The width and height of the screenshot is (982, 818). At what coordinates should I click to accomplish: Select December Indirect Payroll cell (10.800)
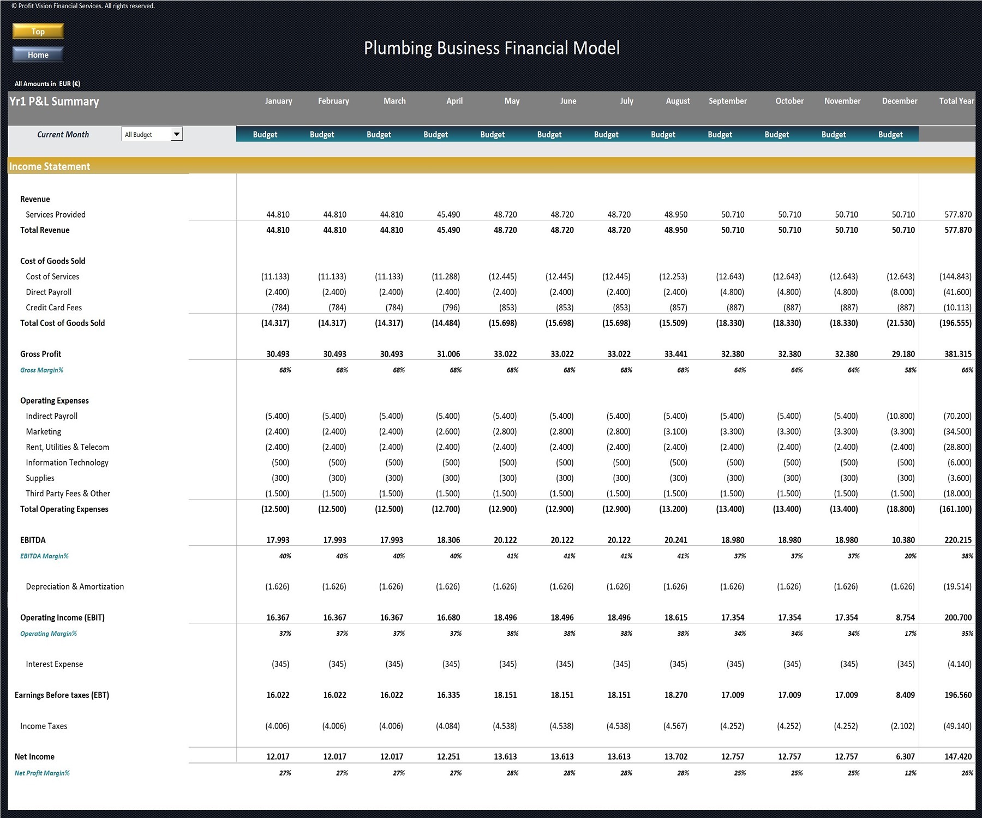[901, 416]
